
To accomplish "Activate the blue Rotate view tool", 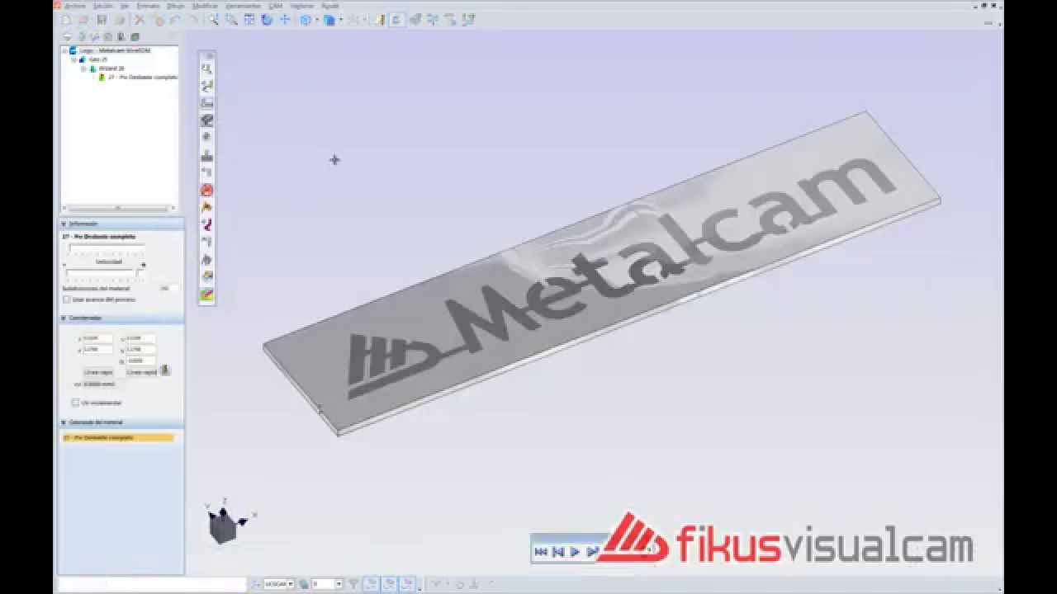I will tap(267, 20).
